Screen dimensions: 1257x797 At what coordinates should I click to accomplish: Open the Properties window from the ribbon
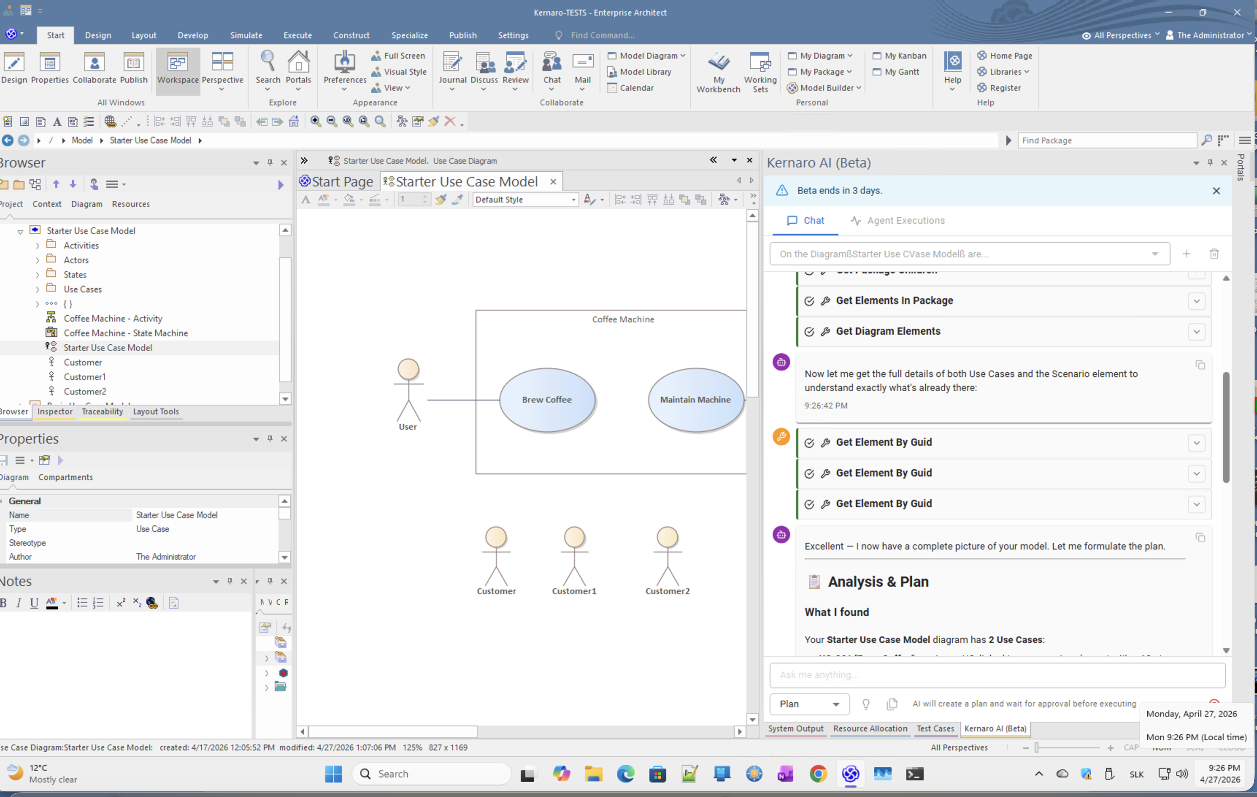coord(50,69)
